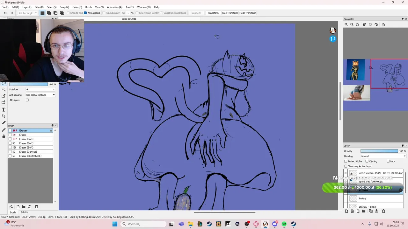The image size is (408, 229).
Task: Click the Undo arrow in the toolbar
Action: point(5,13)
